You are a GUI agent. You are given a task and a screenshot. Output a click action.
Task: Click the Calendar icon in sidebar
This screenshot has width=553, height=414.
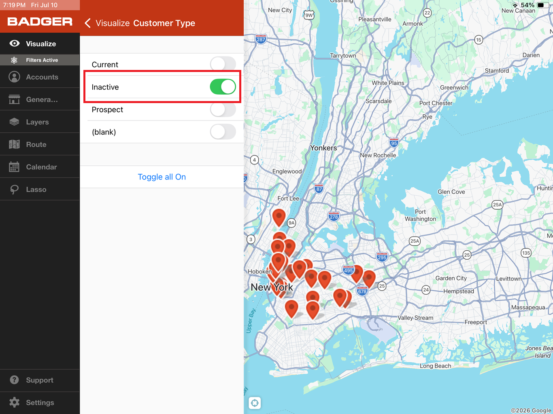coord(14,167)
